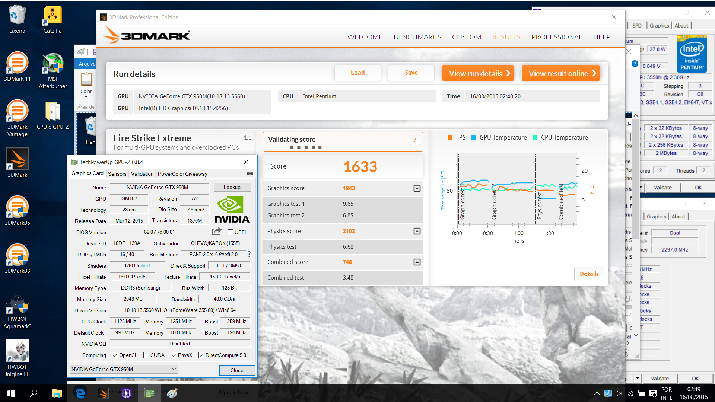Open Microsoft Edge from the taskbar
The height and width of the screenshot is (402, 715).
[80, 393]
